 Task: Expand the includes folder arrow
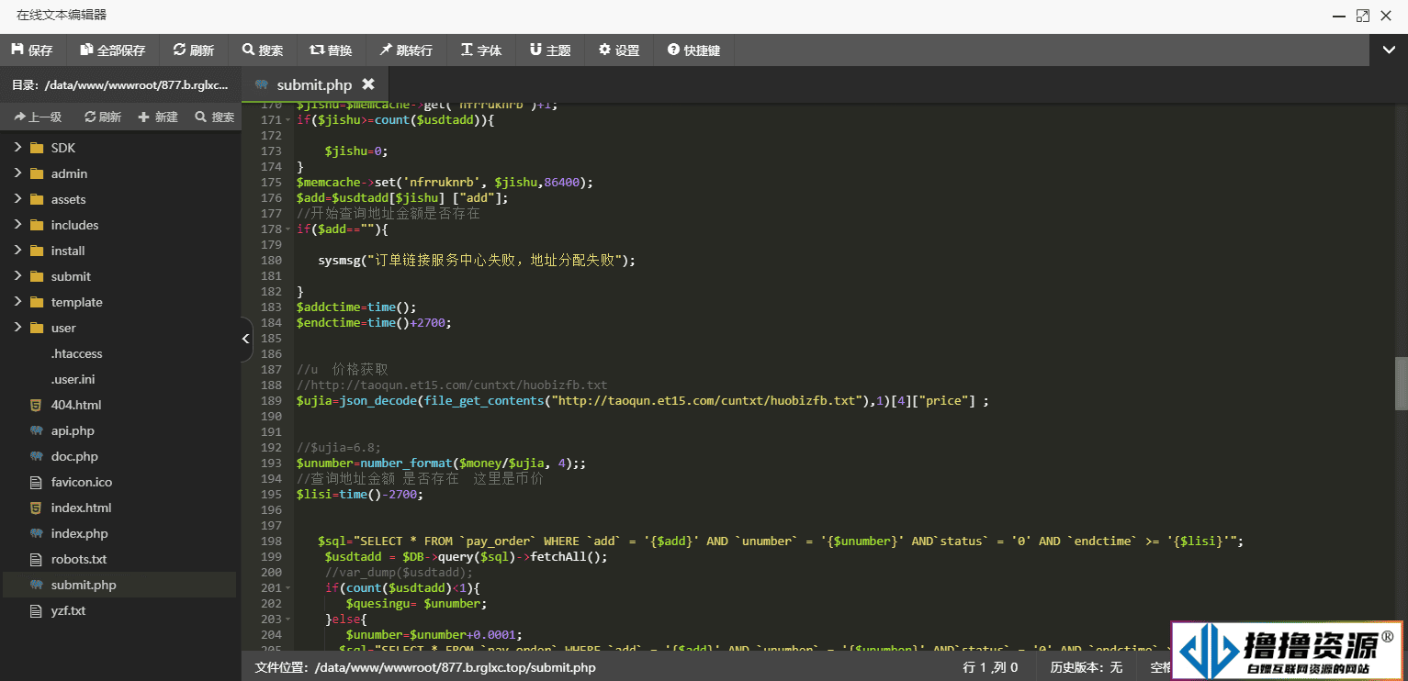point(17,225)
